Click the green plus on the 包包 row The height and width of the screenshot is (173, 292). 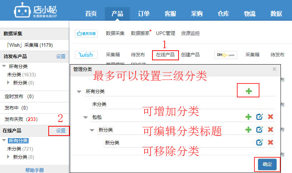[x=248, y=117]
